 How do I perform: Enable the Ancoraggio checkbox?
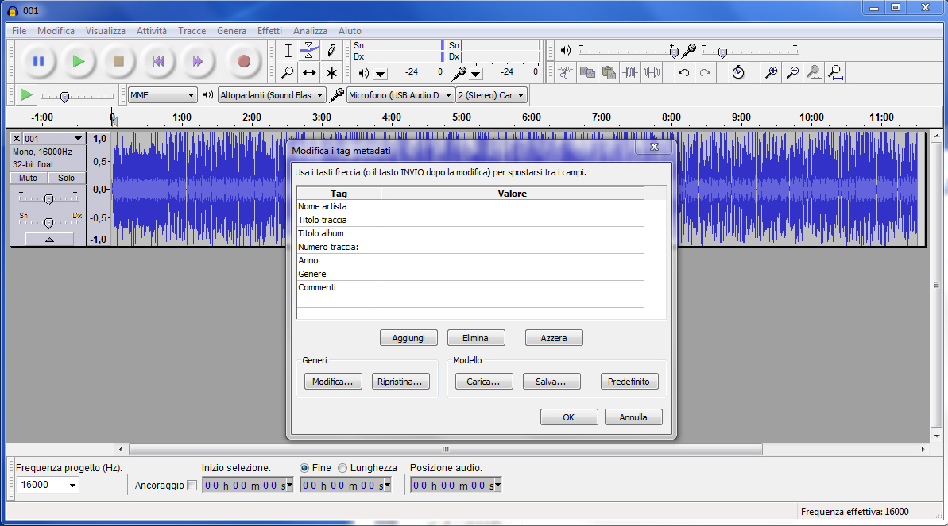(x=192, y=486)
